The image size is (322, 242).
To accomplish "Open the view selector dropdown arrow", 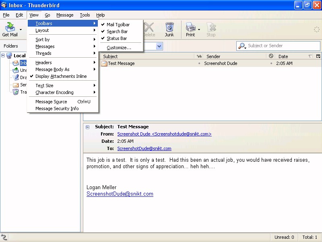I will coord(159,46).
